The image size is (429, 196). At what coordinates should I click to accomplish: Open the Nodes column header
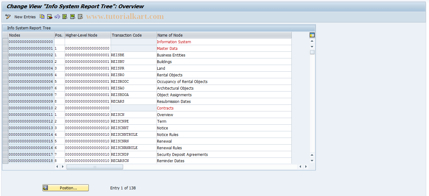pyautogui.click(x=30, y=35)
